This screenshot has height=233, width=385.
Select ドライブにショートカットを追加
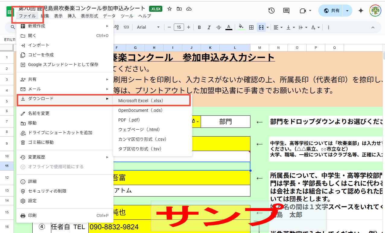[x=65, y=133]
